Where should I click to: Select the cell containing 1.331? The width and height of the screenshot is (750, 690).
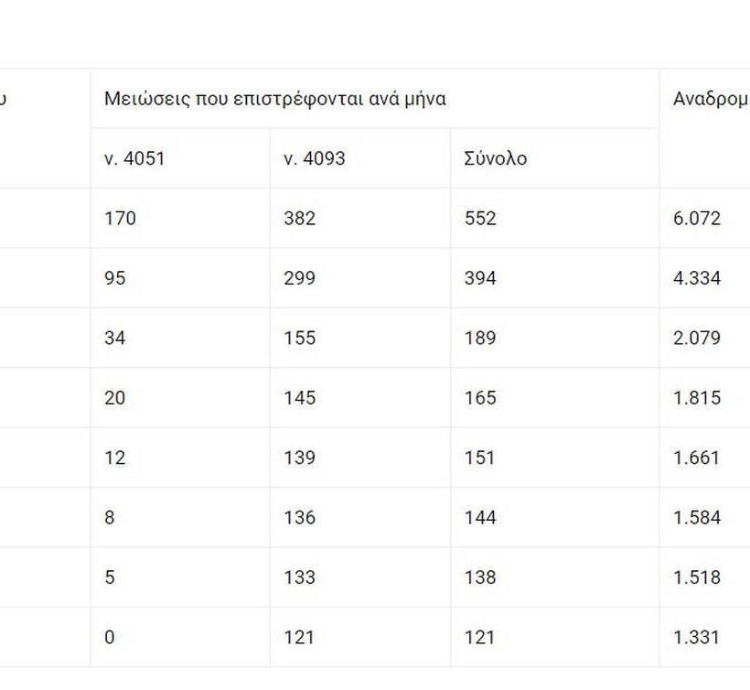pos(697,637)
